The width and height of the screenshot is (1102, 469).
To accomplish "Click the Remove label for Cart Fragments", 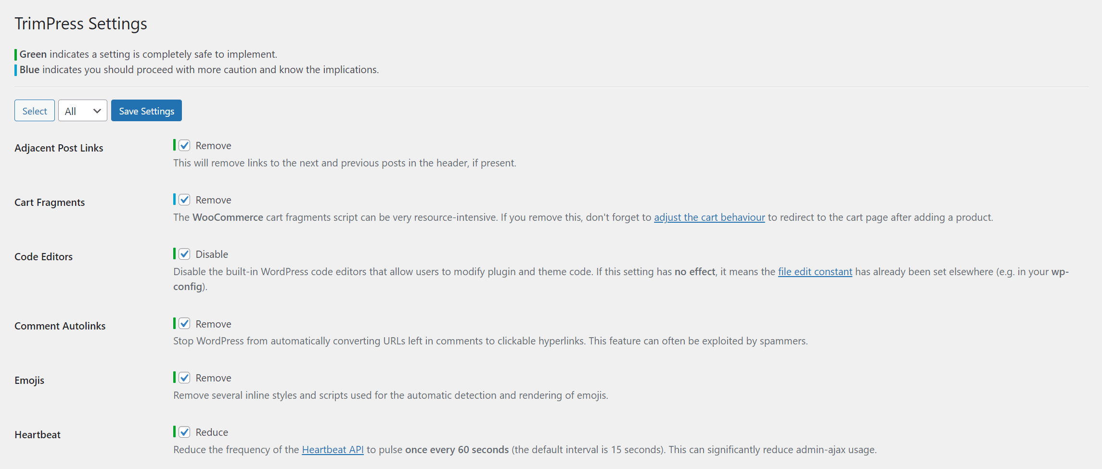I will pos(213,200).
